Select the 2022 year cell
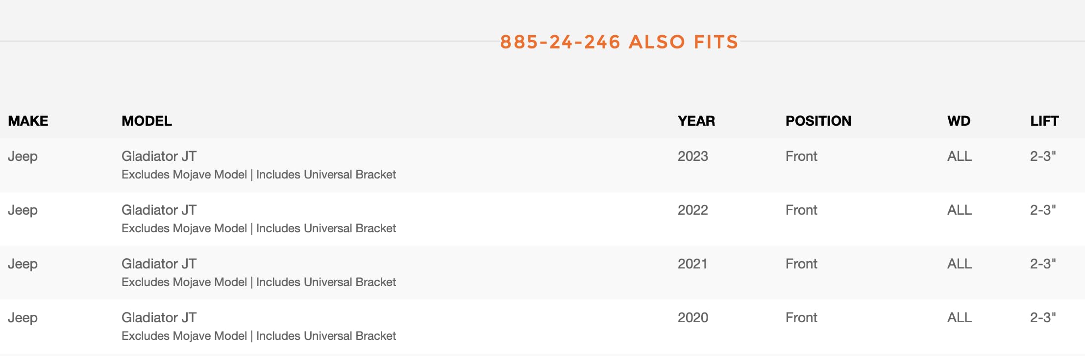Screen dimensions: 1085x356 [692, 210]
